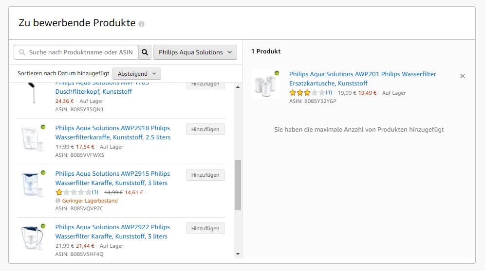Click the text ASIN: B085VVFWXS

tap(80, 155)
